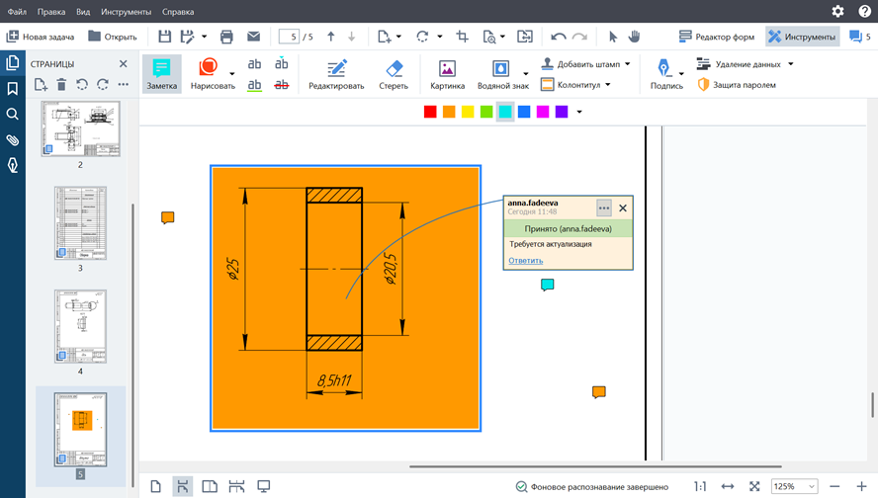Screen dimensions: 878x498
Task: Select the hand pan tool
Action: pyautogui.click(x=635, y=37)
